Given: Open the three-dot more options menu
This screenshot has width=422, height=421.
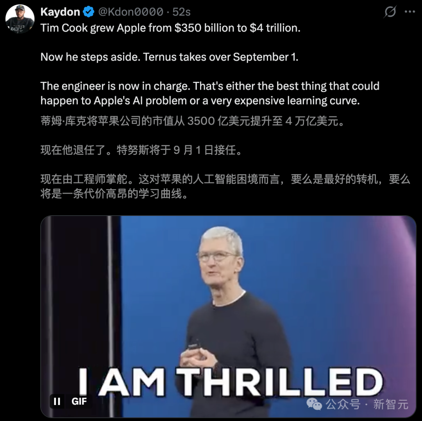Looking at the screenshot, I should [410, 12].
